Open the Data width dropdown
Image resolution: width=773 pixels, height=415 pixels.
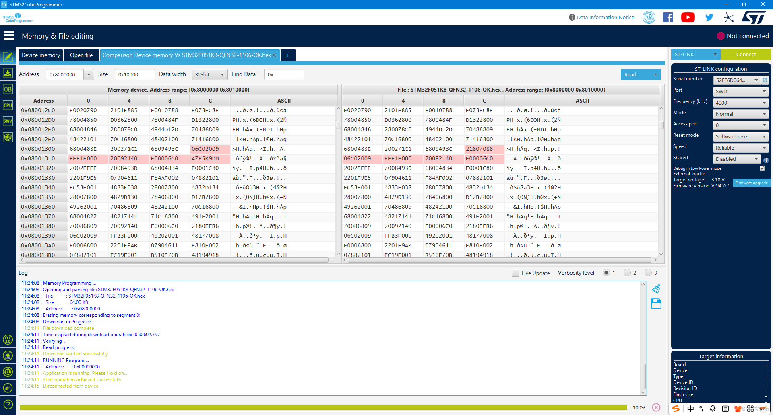coord(209,74)
